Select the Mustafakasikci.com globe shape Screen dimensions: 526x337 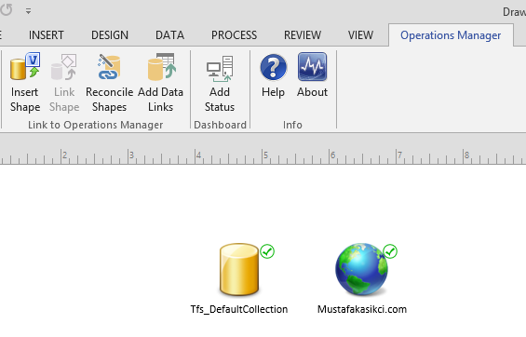click(x=361, y=269)
